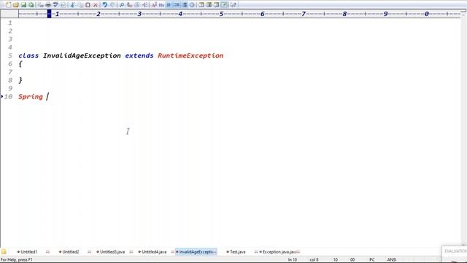Image resolution: width=467 pixels, height=263 pixels.
Task: Place cursor at opening brace on line 6
Action: (x=20, y=64)
